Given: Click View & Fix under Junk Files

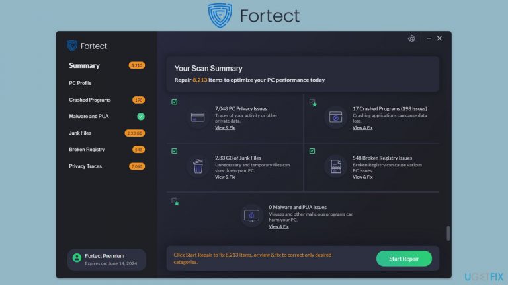Looking at the screenshot, I should (225, 177).
